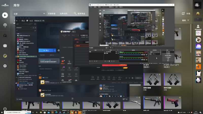Click the CS:GO play button in the sidebar
This screenshot has width=203, height=114.
[x=5, y=15]
